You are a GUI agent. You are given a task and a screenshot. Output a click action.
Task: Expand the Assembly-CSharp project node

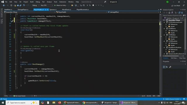pos(164,20)
